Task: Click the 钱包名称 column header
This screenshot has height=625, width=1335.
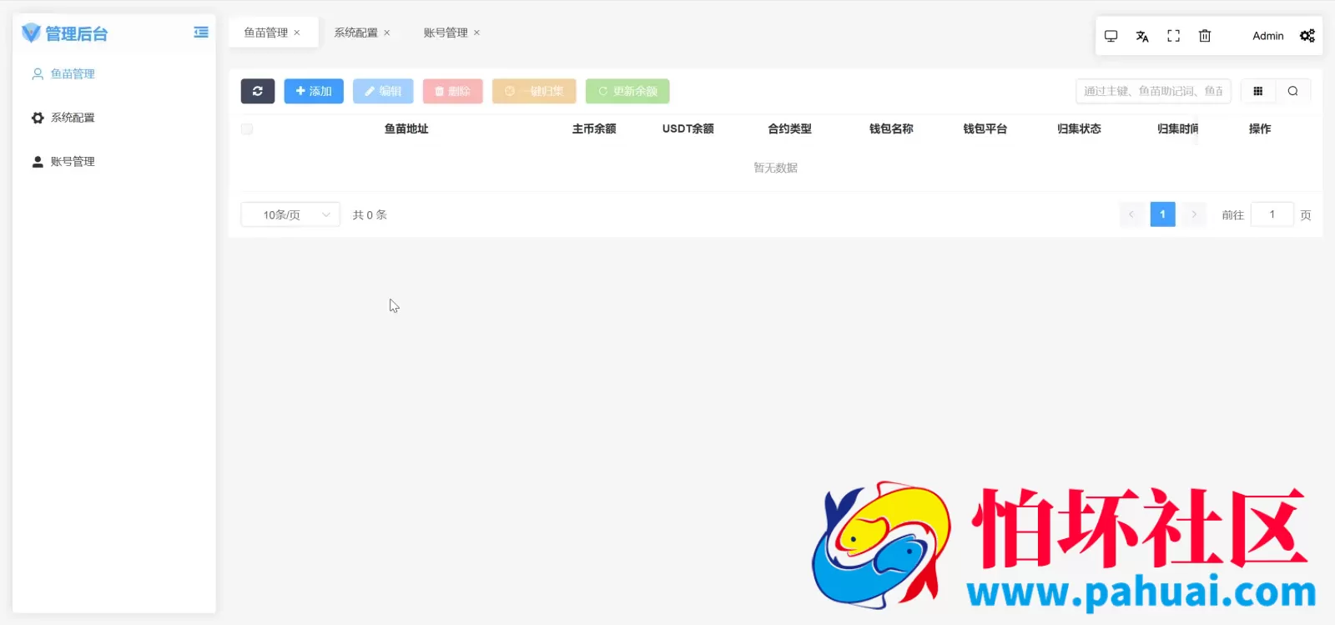Action: [x=891, y=129]
